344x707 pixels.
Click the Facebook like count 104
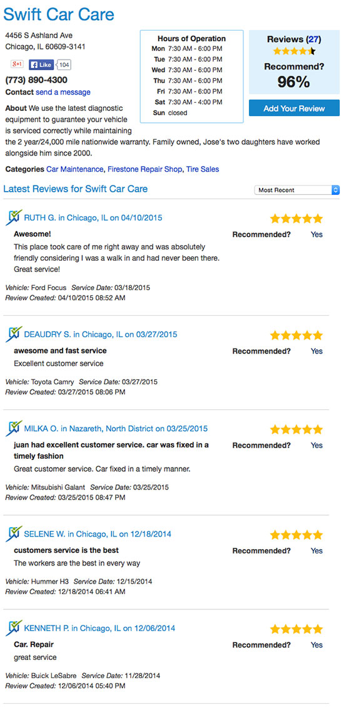(x=64, y=65)
